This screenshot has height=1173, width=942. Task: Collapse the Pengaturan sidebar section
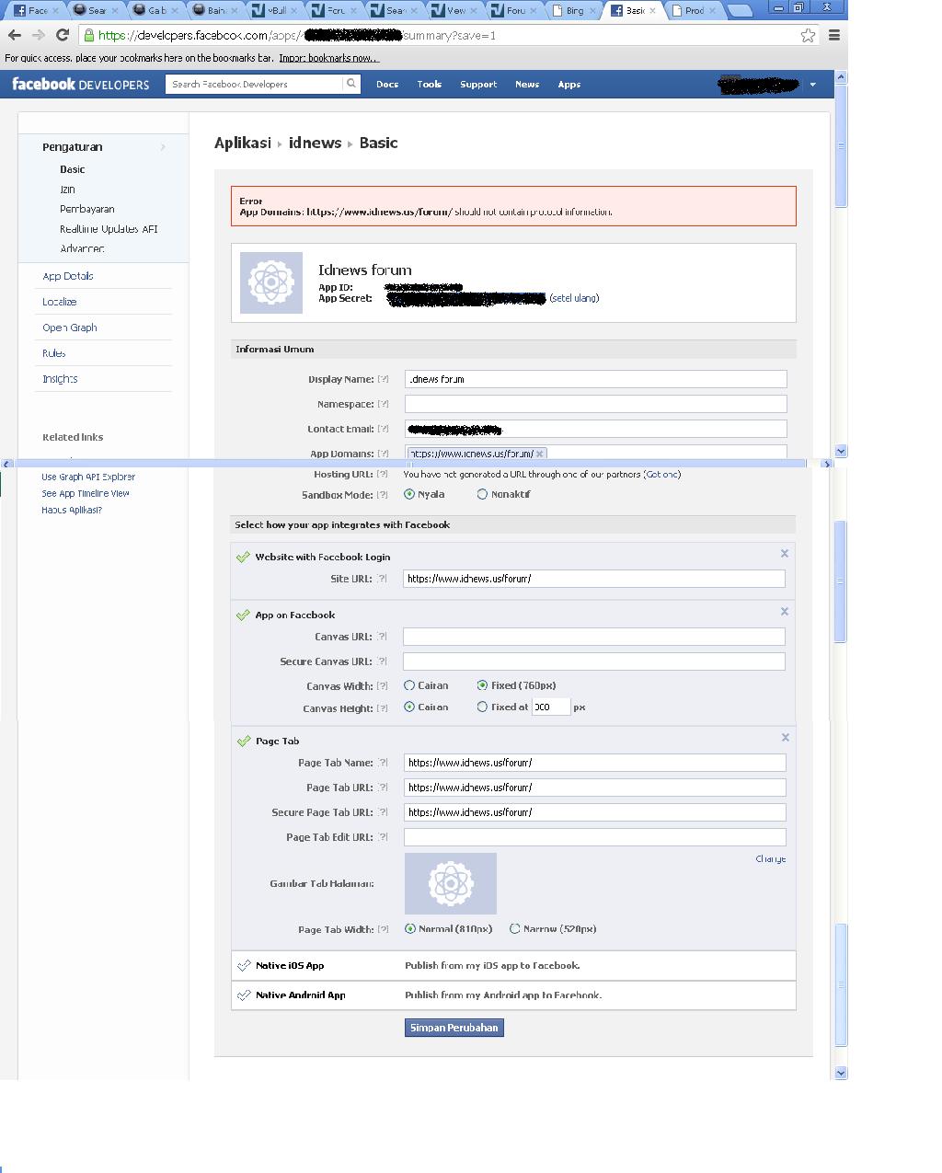[163, 147]
